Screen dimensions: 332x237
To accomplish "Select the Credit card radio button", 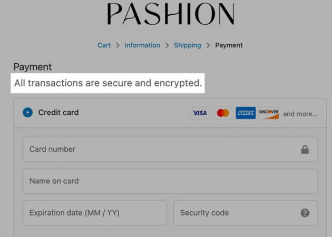I will 28,112.
